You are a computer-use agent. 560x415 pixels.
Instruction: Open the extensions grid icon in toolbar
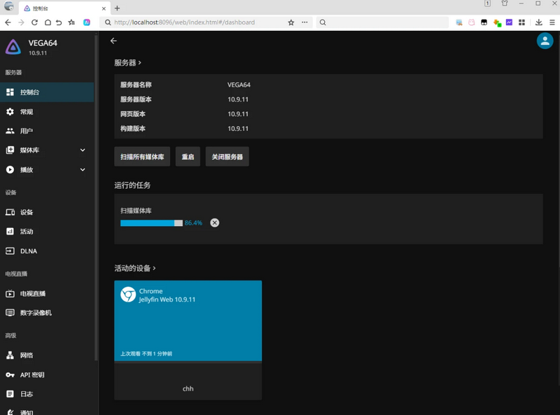coord(521,22)
